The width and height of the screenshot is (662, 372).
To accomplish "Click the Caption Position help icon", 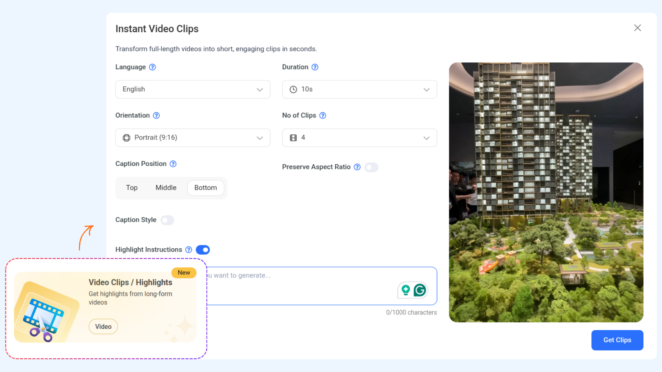I will click(x=173, y=164).
